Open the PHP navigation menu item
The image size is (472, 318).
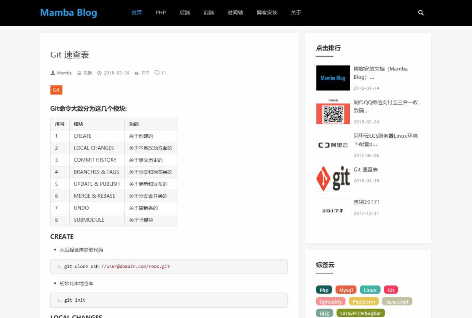click(x=161, y=13)
